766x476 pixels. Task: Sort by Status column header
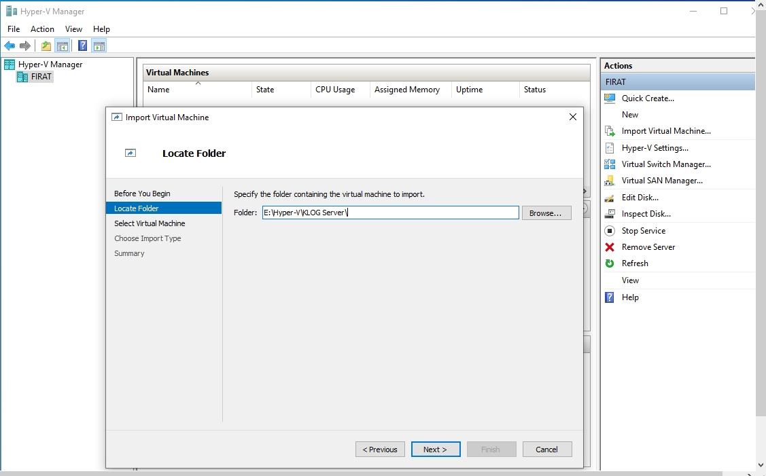point(555,90)
